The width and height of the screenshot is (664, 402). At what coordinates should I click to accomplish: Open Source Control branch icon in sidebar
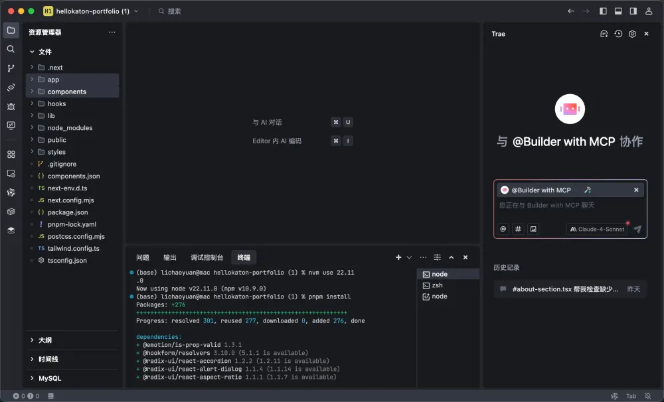[11, 68]
